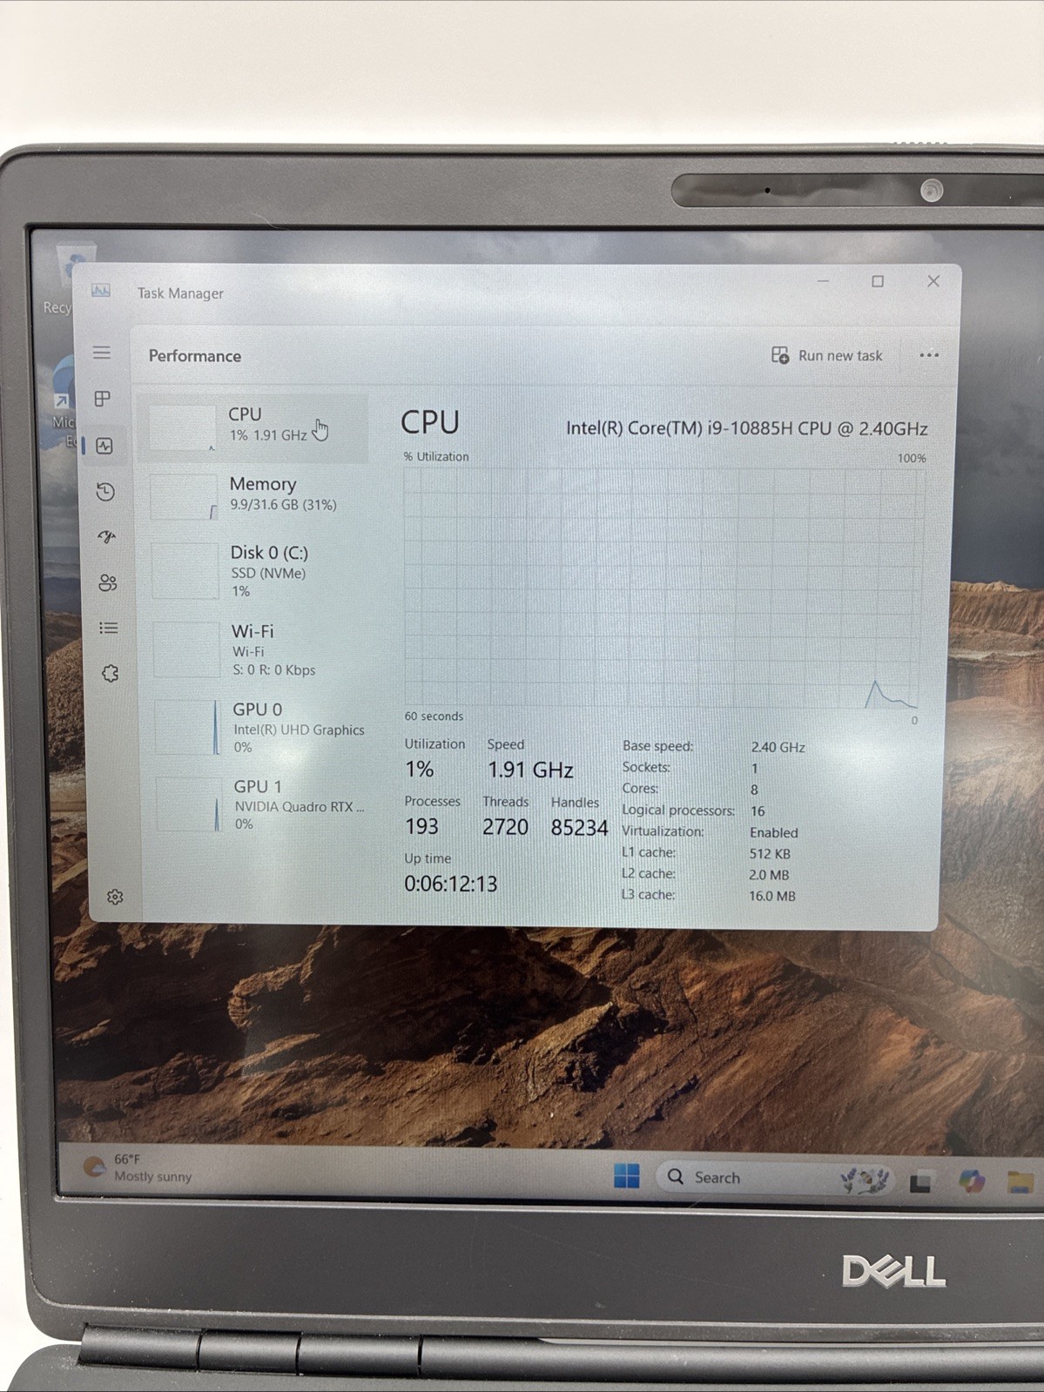Click the 193 processes value
The height and width of the screenshot is (1392, 1044).
422,826
